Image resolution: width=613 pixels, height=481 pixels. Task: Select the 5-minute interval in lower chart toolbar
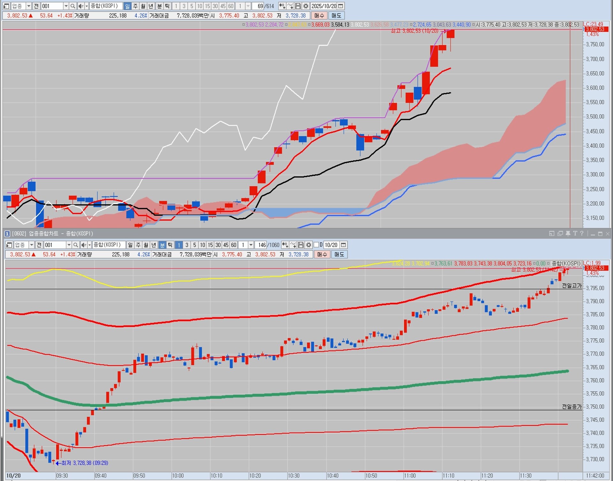click(194, 245)
